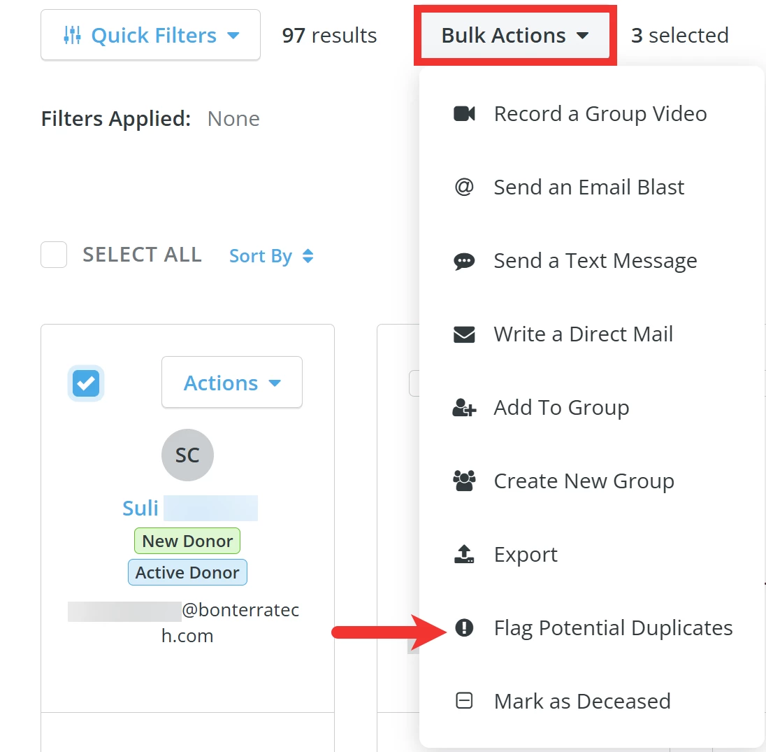The width and height of the screenshot is (766, 752).
Task: Select the Add To Group person-plus icon
Action: [464, 407]
